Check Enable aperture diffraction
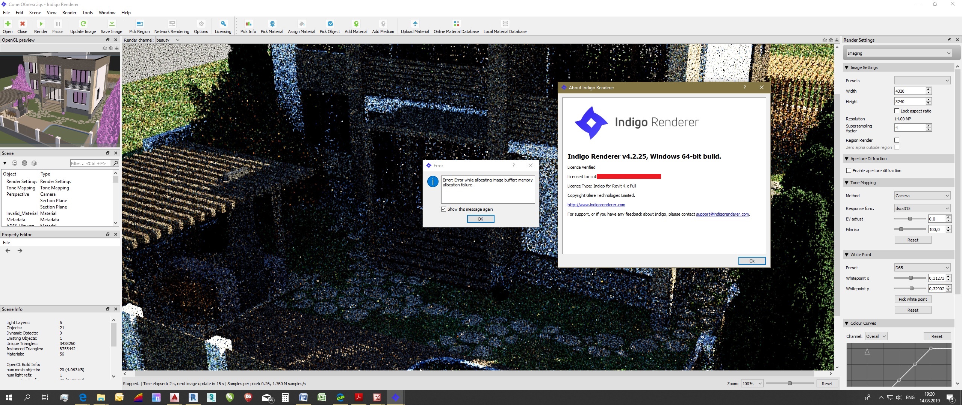Image resolution: width=962 pixels, height=405 pixels. coord(849,171)
